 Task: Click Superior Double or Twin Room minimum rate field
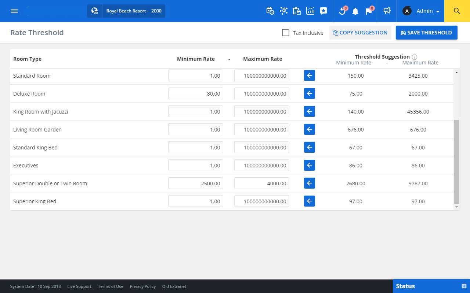pos(196,183)
